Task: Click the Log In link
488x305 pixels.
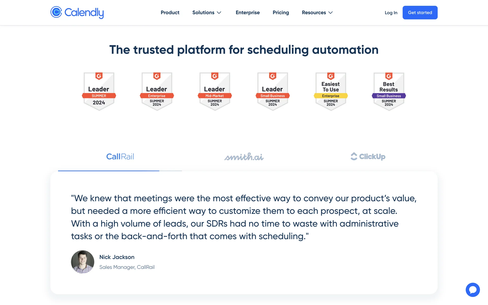Action: (x=391, y=13)
